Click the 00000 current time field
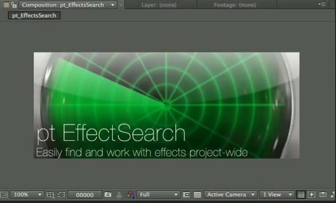This screenshot has width=336, height=203. [x=85, y=195]
